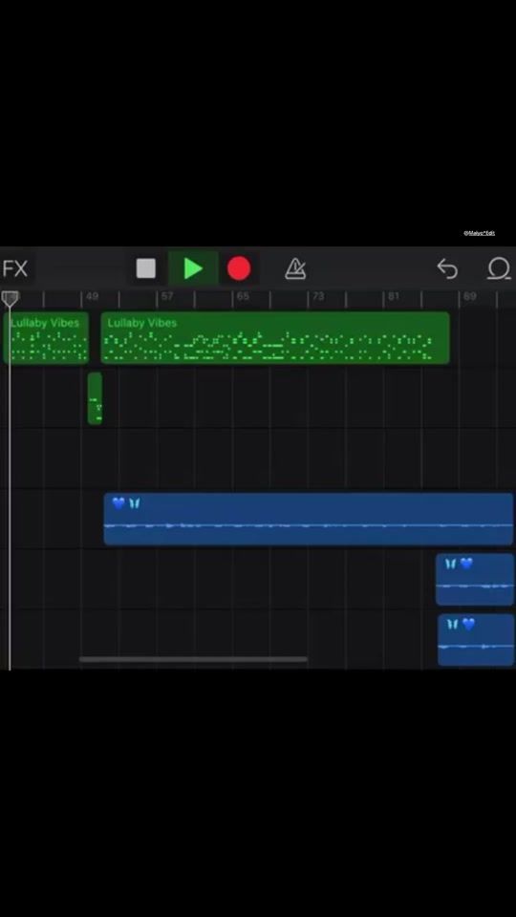516x917 pixels.
Task: Jump to bar 81 on the ruler
Action: click(x=394, y=296)
